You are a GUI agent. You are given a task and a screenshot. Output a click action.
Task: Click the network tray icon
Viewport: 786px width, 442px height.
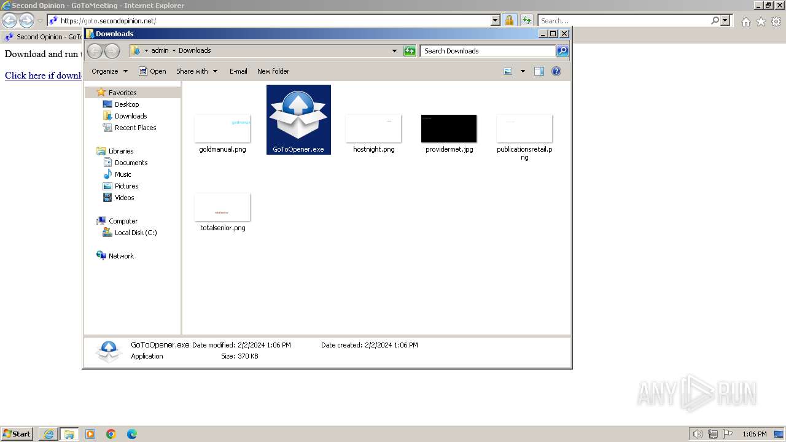click(713, 434)
